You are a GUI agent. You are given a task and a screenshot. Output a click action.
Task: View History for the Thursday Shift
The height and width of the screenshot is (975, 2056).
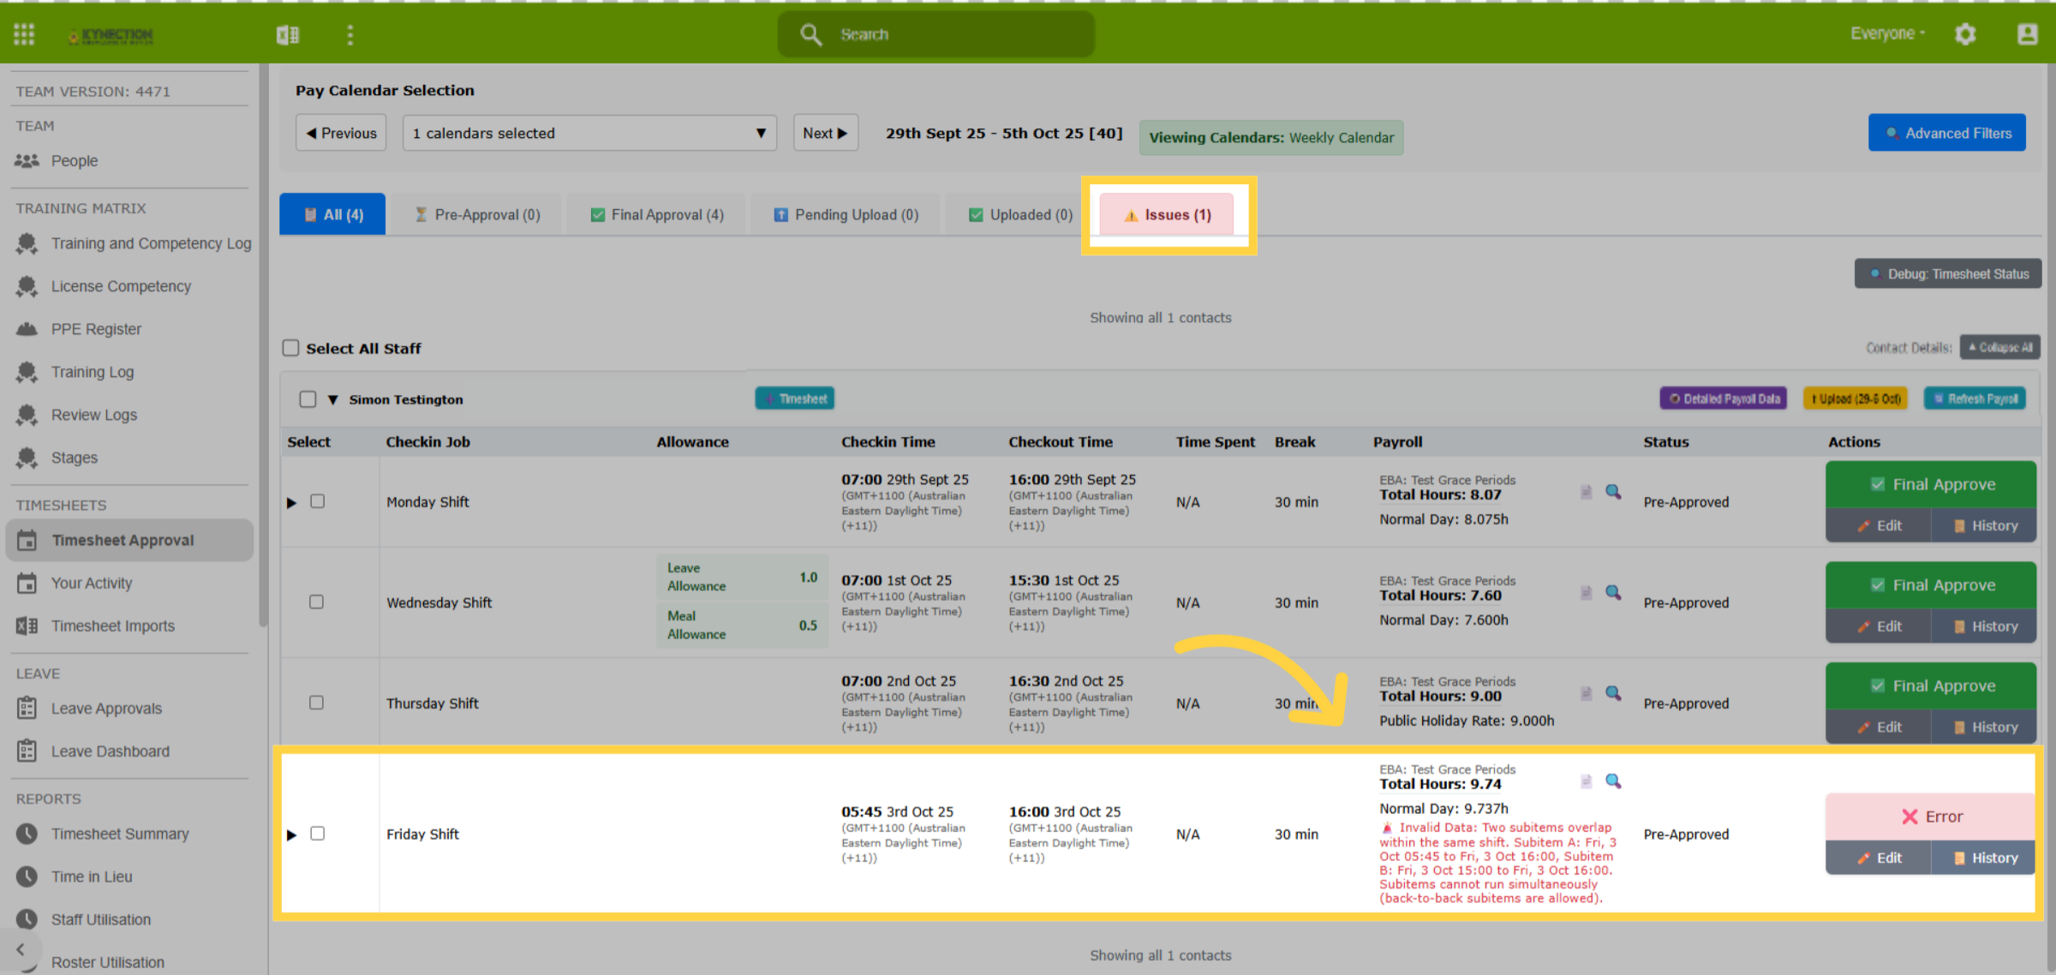tap(1984, 727)
